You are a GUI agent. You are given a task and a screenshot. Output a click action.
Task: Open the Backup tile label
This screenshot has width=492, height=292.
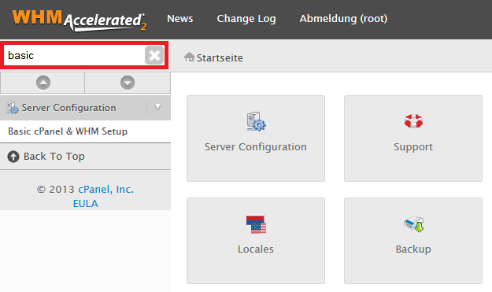(x=413, y=249)
